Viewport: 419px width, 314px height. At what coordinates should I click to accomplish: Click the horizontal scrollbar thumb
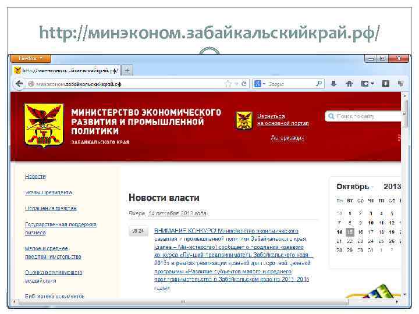click(x=183, y=302)
